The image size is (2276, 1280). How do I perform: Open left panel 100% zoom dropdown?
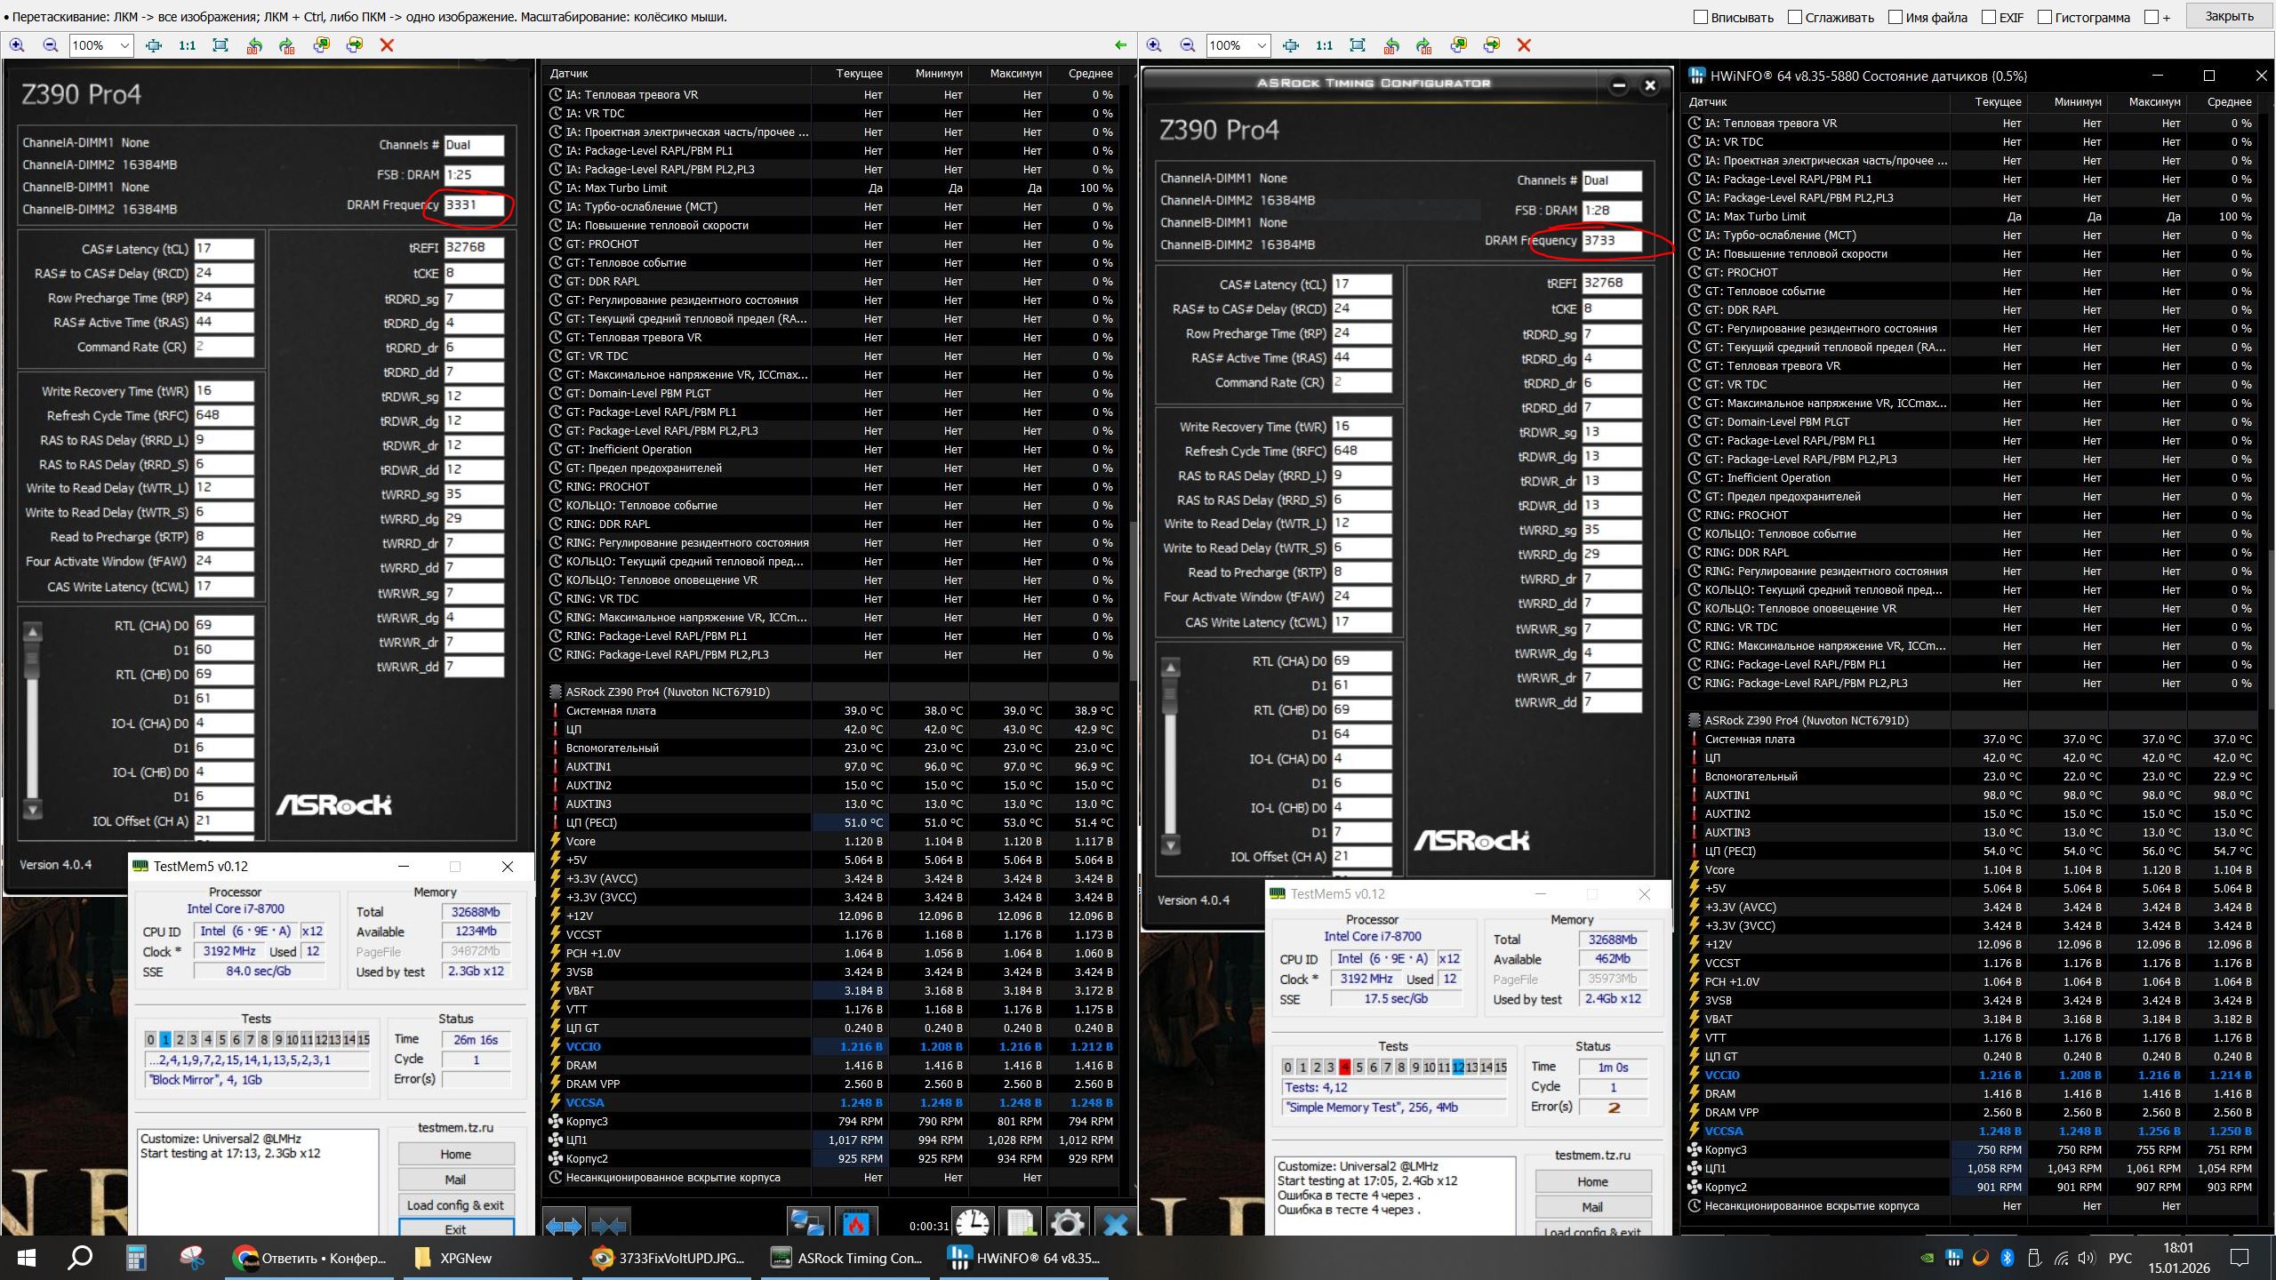click(124, 45)
